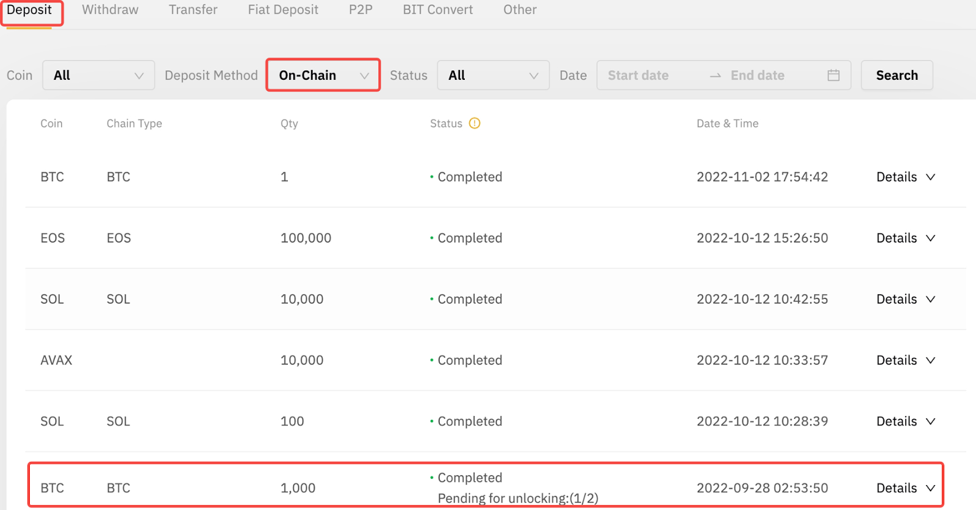Expand Details for the SOL 100 deposit
Screen dimensions: 976x510
point(905,421)
